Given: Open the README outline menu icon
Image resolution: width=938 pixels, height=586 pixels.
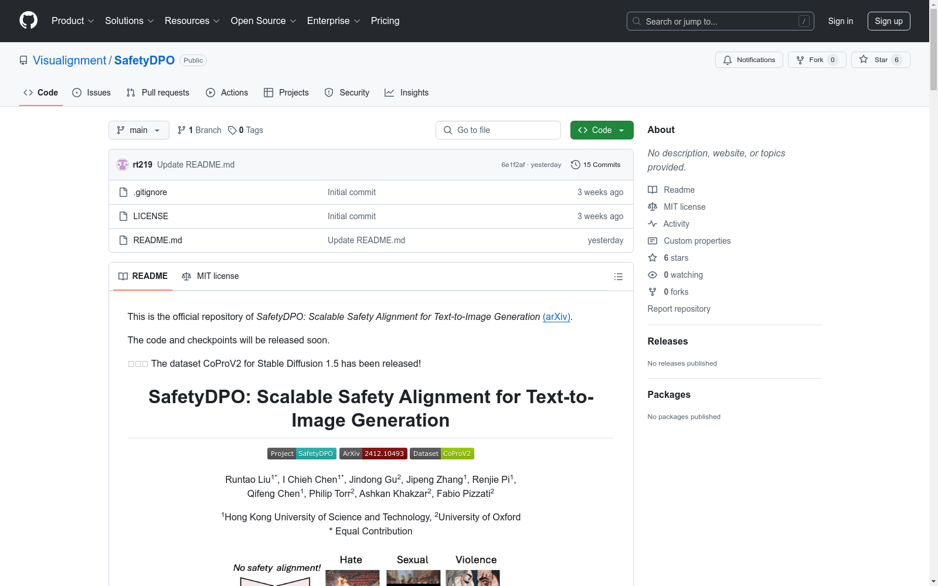Looking at the screenshot, I should [618, 277].
